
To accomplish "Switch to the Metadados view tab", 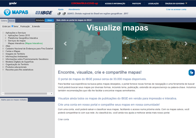I will coord(40,20).
